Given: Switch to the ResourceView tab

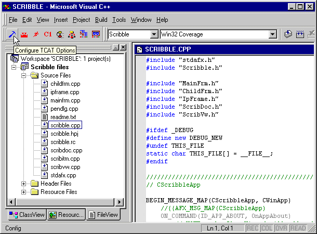Looking at the screenshot, I should (x=66, y=215).
